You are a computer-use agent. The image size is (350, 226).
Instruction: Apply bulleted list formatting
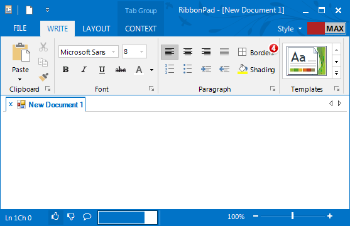[x=188, y=69]
